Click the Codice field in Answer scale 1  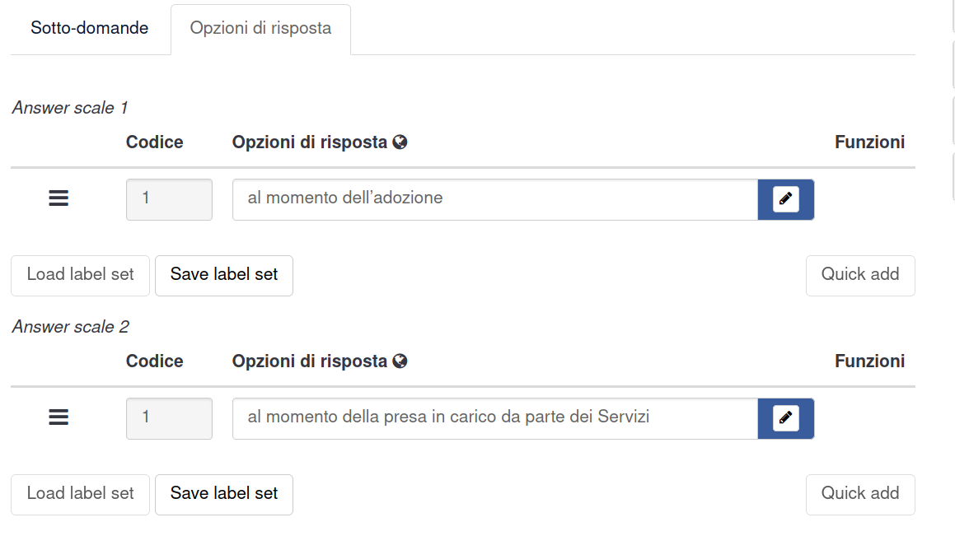coord(169,199)
